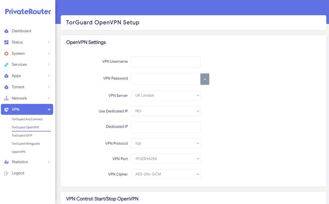The width and height of the screenshot is (329, 204).
Task: Open the VPN Cipher dropdown
Action: [165, 174]
